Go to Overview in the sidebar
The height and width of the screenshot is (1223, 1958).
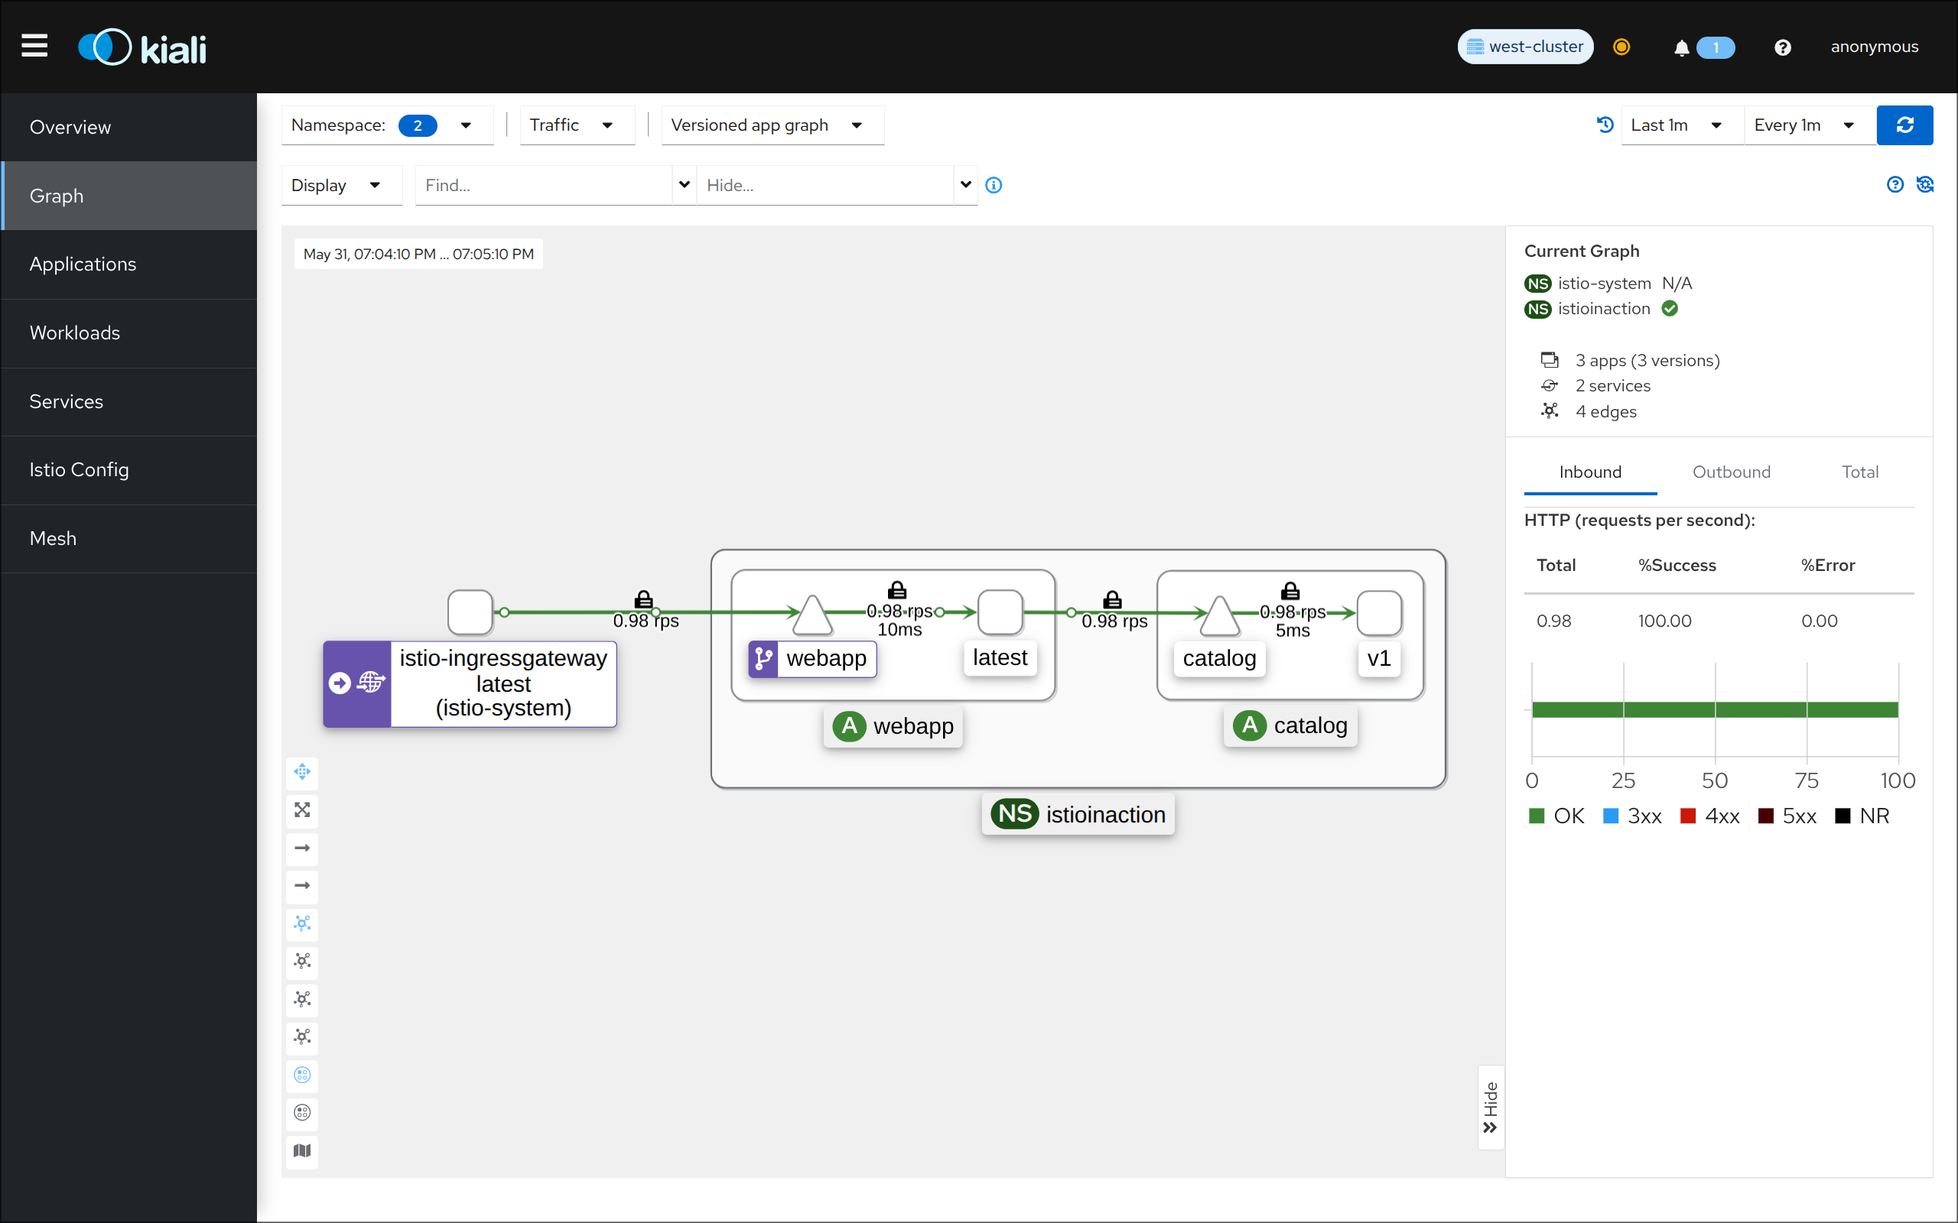[x=129, y=127]
